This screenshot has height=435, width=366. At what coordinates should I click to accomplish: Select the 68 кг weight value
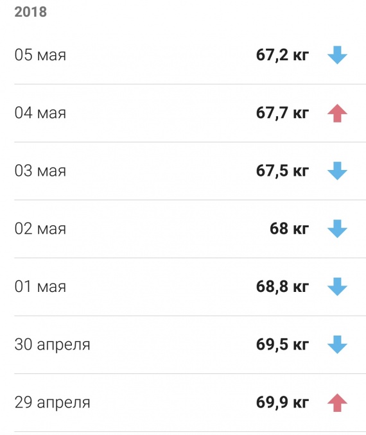point(289,228)
